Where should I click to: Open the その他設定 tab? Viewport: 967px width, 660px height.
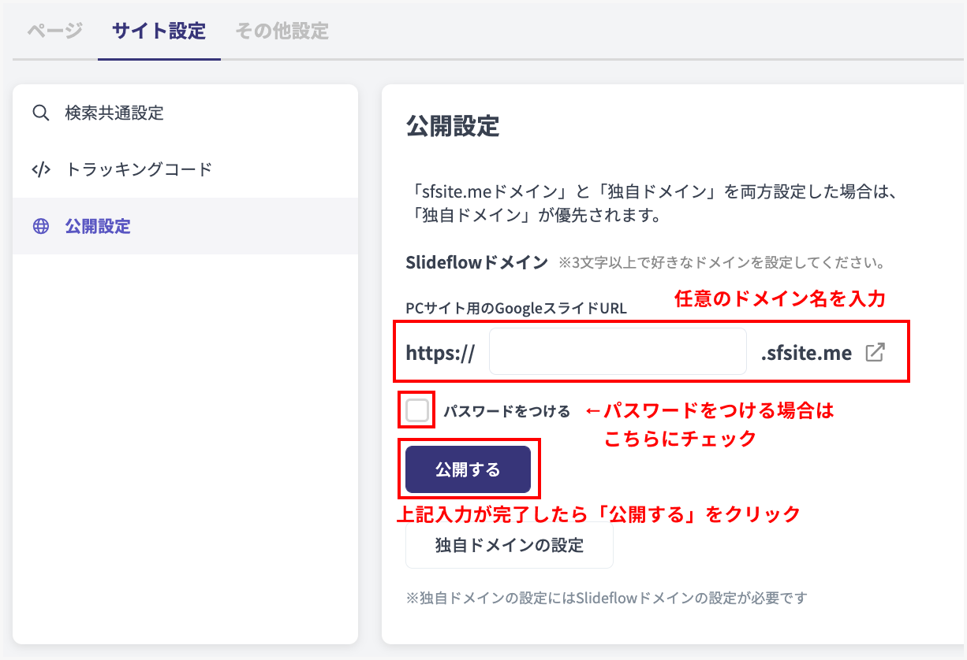click(282, 32)
